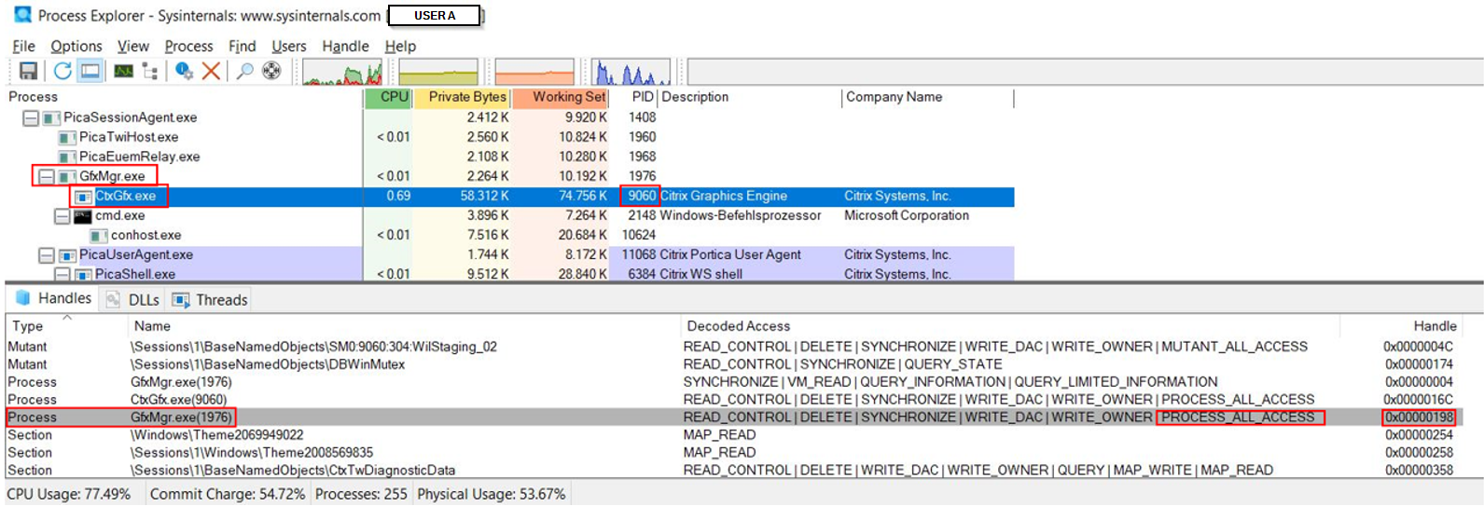This screenshot has height=506, width=1484.
Task: Select the DBWinMutex mutant handle row
Action: [733, 364]
